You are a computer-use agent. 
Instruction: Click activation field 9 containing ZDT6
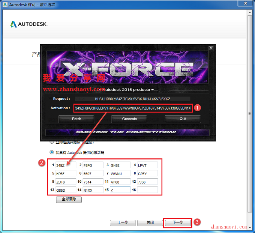(66, 182)
